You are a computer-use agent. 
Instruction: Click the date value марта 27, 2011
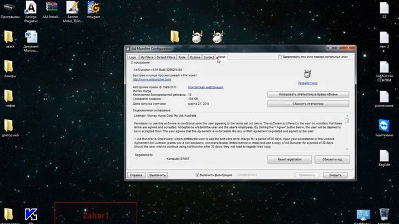(198, 104)
